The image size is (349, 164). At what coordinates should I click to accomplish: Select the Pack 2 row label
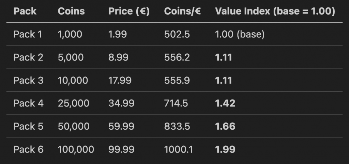[x=28, y=57]
